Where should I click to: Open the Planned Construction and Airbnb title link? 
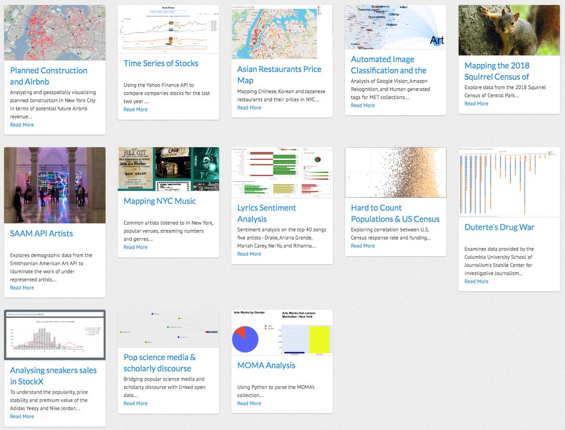(x=48, y=76)
